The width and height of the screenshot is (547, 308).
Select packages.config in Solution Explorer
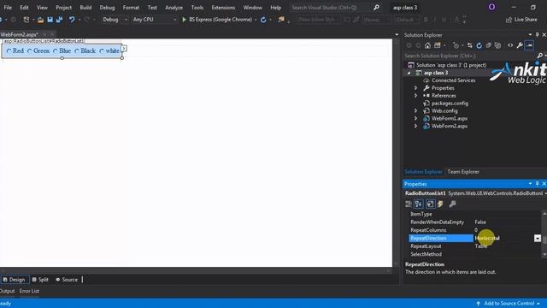(450, 104)
